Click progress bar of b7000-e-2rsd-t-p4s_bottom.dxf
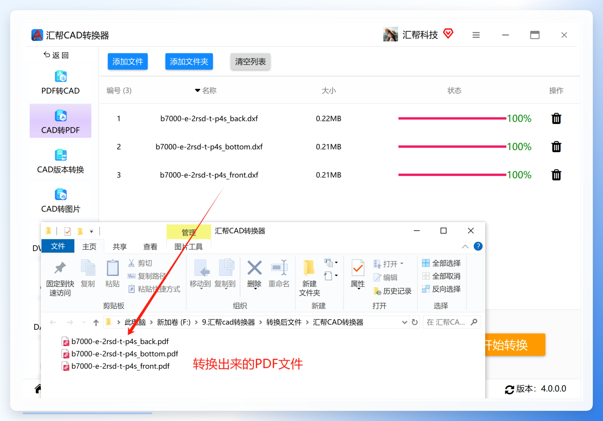 (452, 147)
